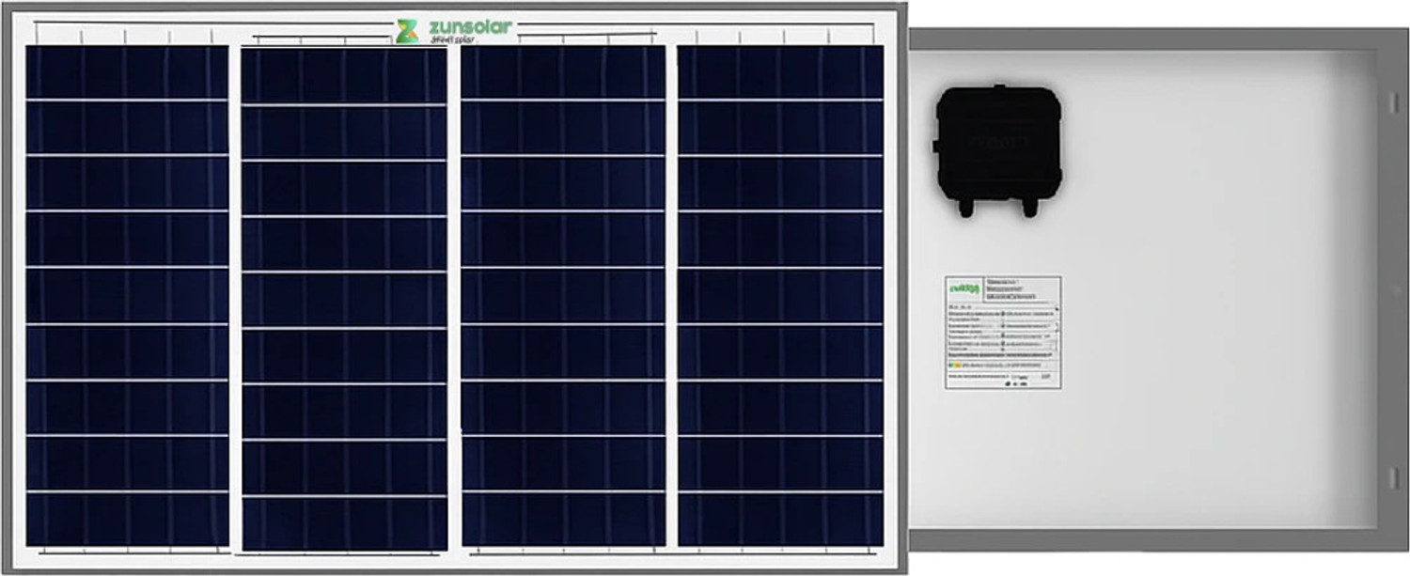Click the small zunsolar logo on the spec label
This screenshot has height=576, width=1410.
pyautogui.click(x=964, y=288)
